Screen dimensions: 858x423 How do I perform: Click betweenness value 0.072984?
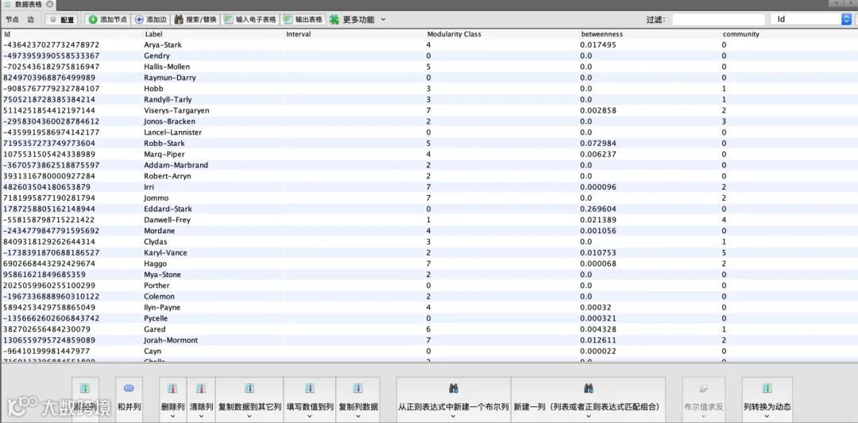[x=598, y=143]
